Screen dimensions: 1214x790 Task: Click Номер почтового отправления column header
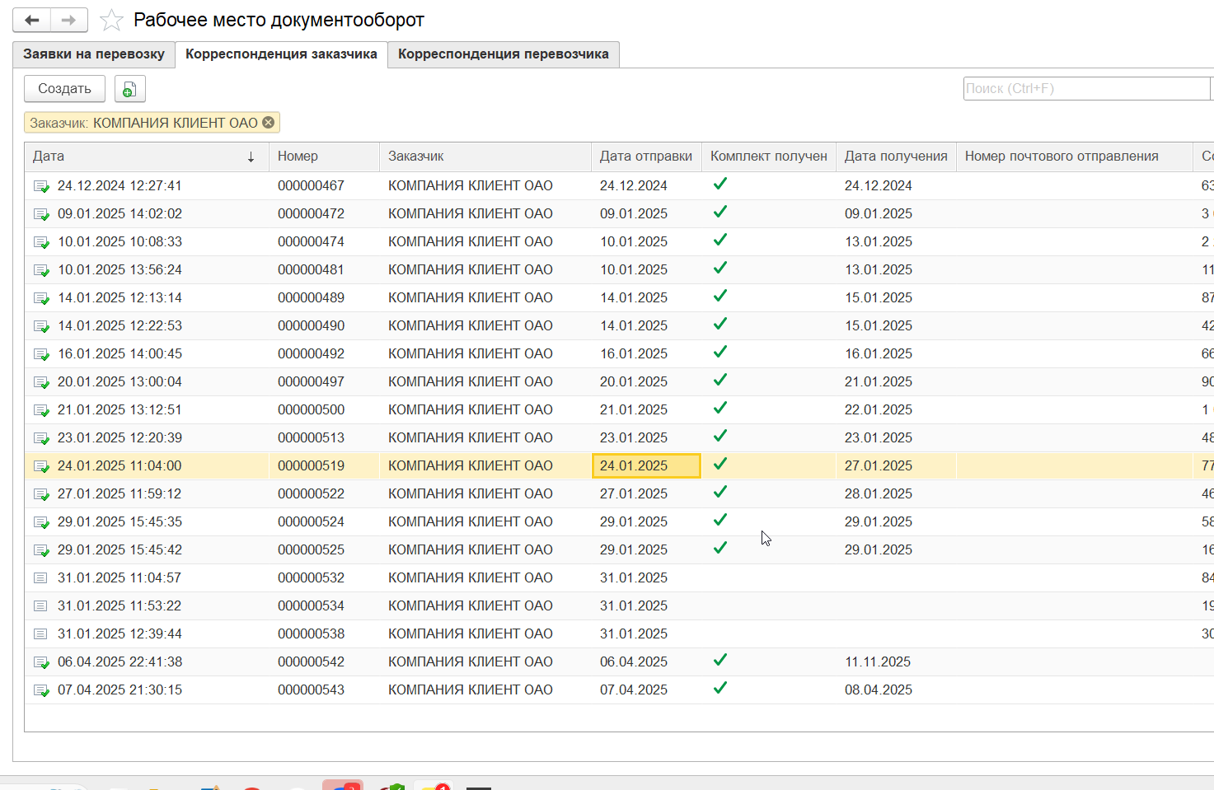[1075, 157]
